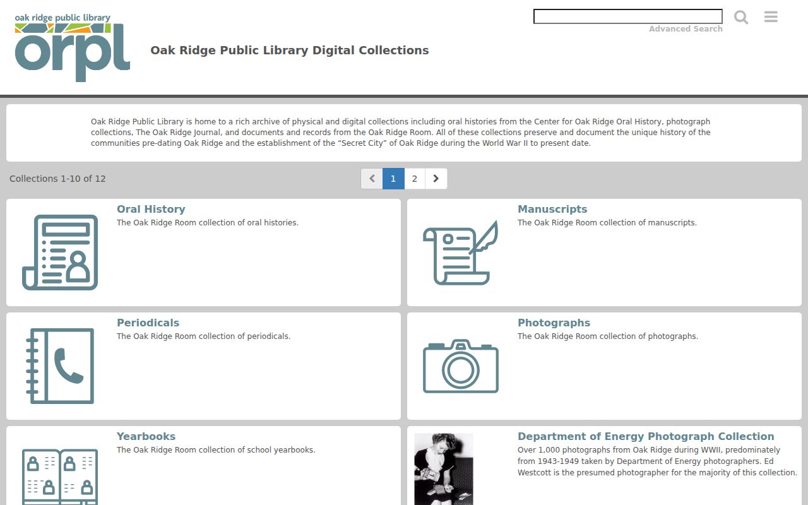The height and width of the screenshot is (505, 808).
Task: Click the 'Collections 1-10 of 12' text
Action: click(57, 179)
